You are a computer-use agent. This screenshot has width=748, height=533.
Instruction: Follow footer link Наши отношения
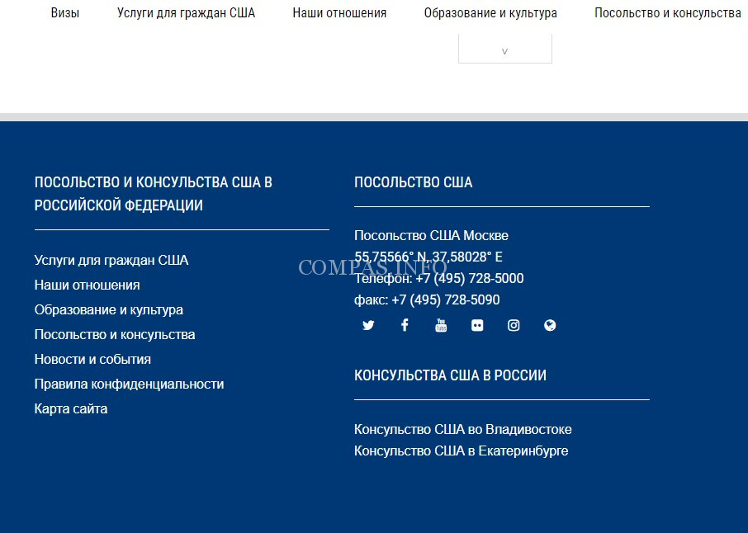[88, 285]
